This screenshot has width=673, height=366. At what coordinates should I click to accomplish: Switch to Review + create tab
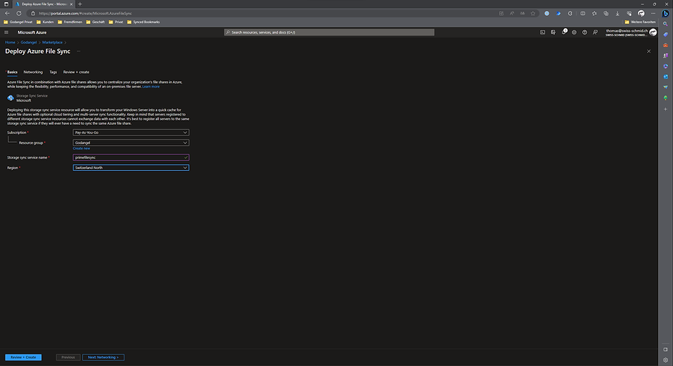pos(76,72)
